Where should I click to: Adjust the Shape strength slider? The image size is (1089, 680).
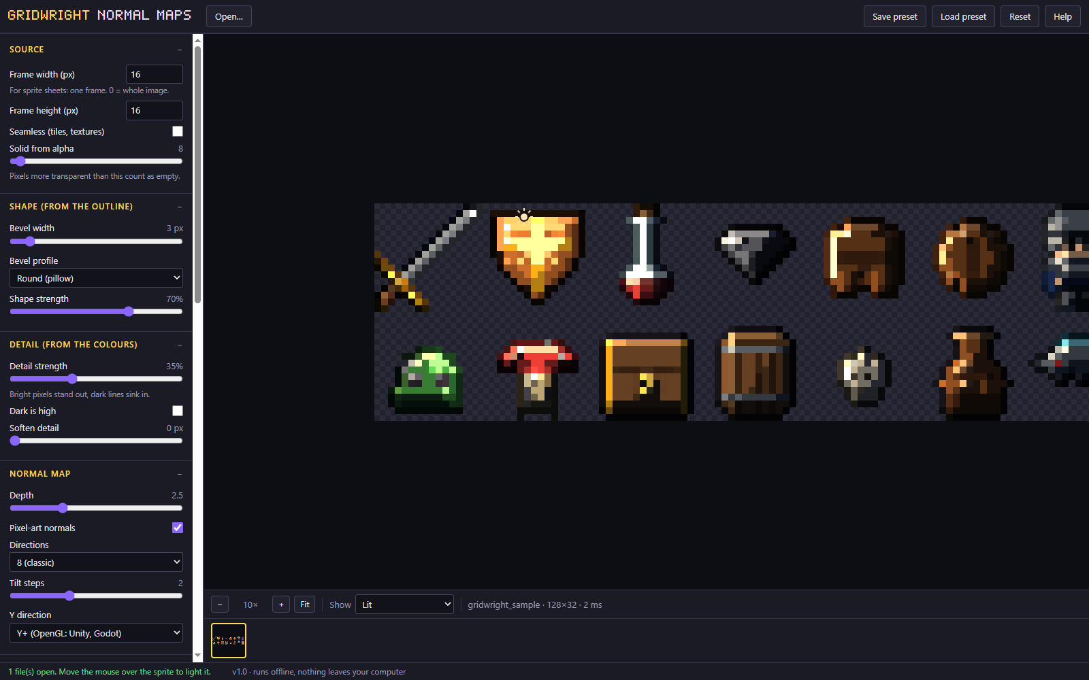coord(96,311)
